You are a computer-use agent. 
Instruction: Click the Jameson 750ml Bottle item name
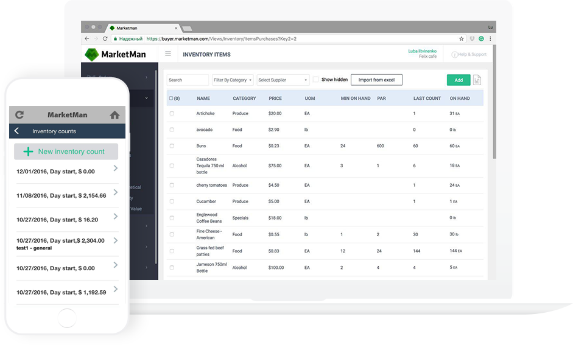pyautogui.click(x=211, y=268)
